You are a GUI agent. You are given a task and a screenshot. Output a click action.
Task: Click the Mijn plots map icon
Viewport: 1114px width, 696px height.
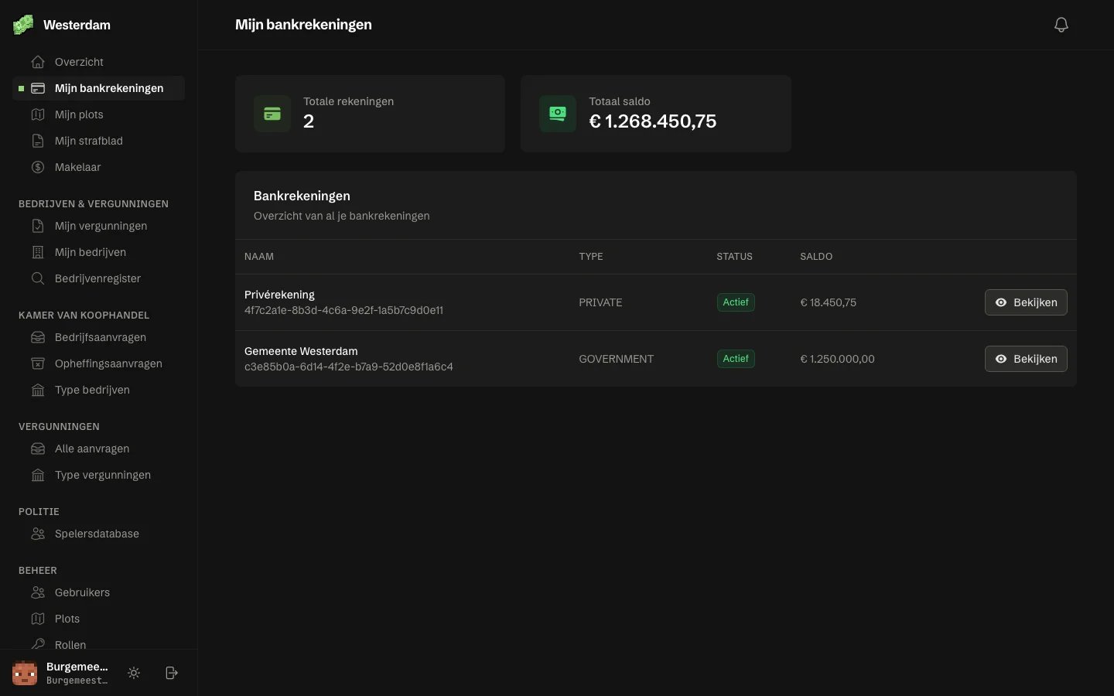[38, 114]
